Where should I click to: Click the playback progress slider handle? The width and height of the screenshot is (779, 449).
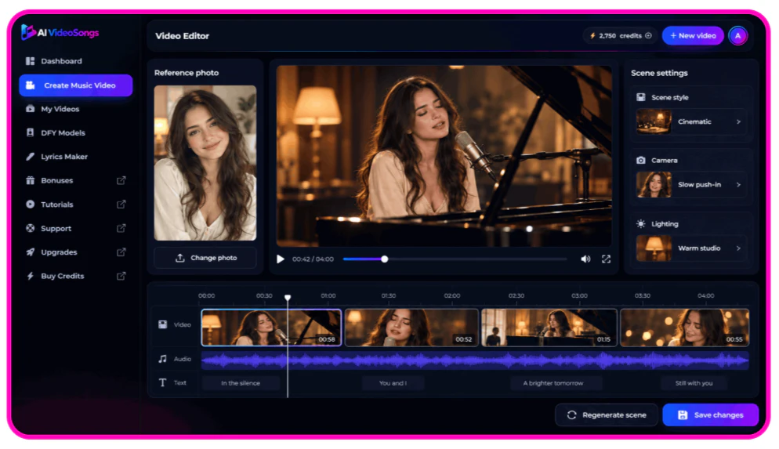point(385,259)
